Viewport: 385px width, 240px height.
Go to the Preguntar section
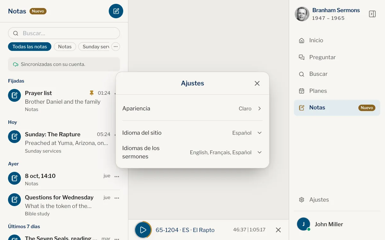[337, 57]
